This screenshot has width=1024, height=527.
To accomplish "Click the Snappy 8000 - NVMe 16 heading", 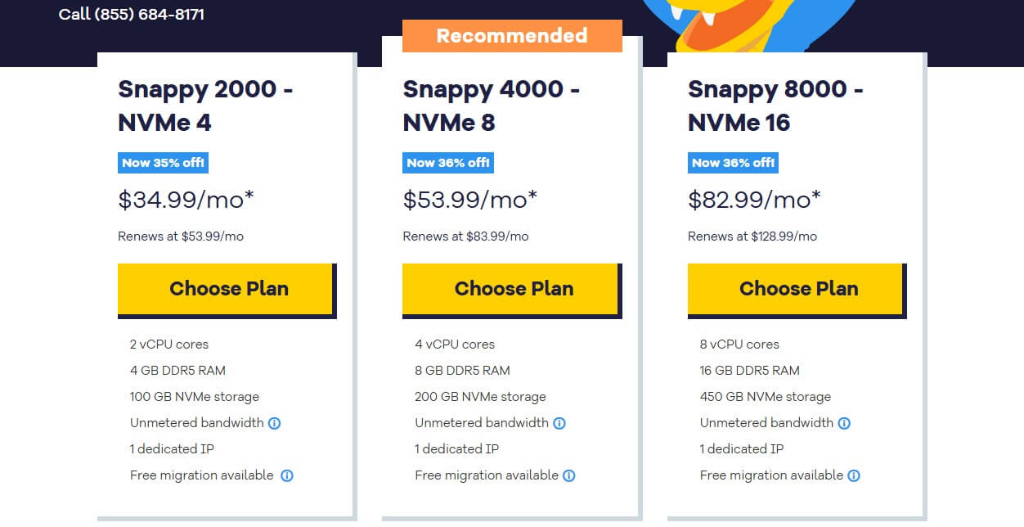I will [x=775, y=106].
